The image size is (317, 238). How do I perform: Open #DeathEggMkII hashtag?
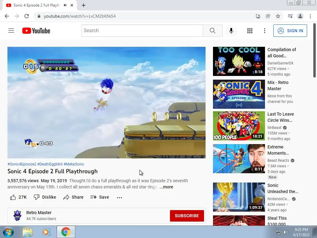(50, 164)
